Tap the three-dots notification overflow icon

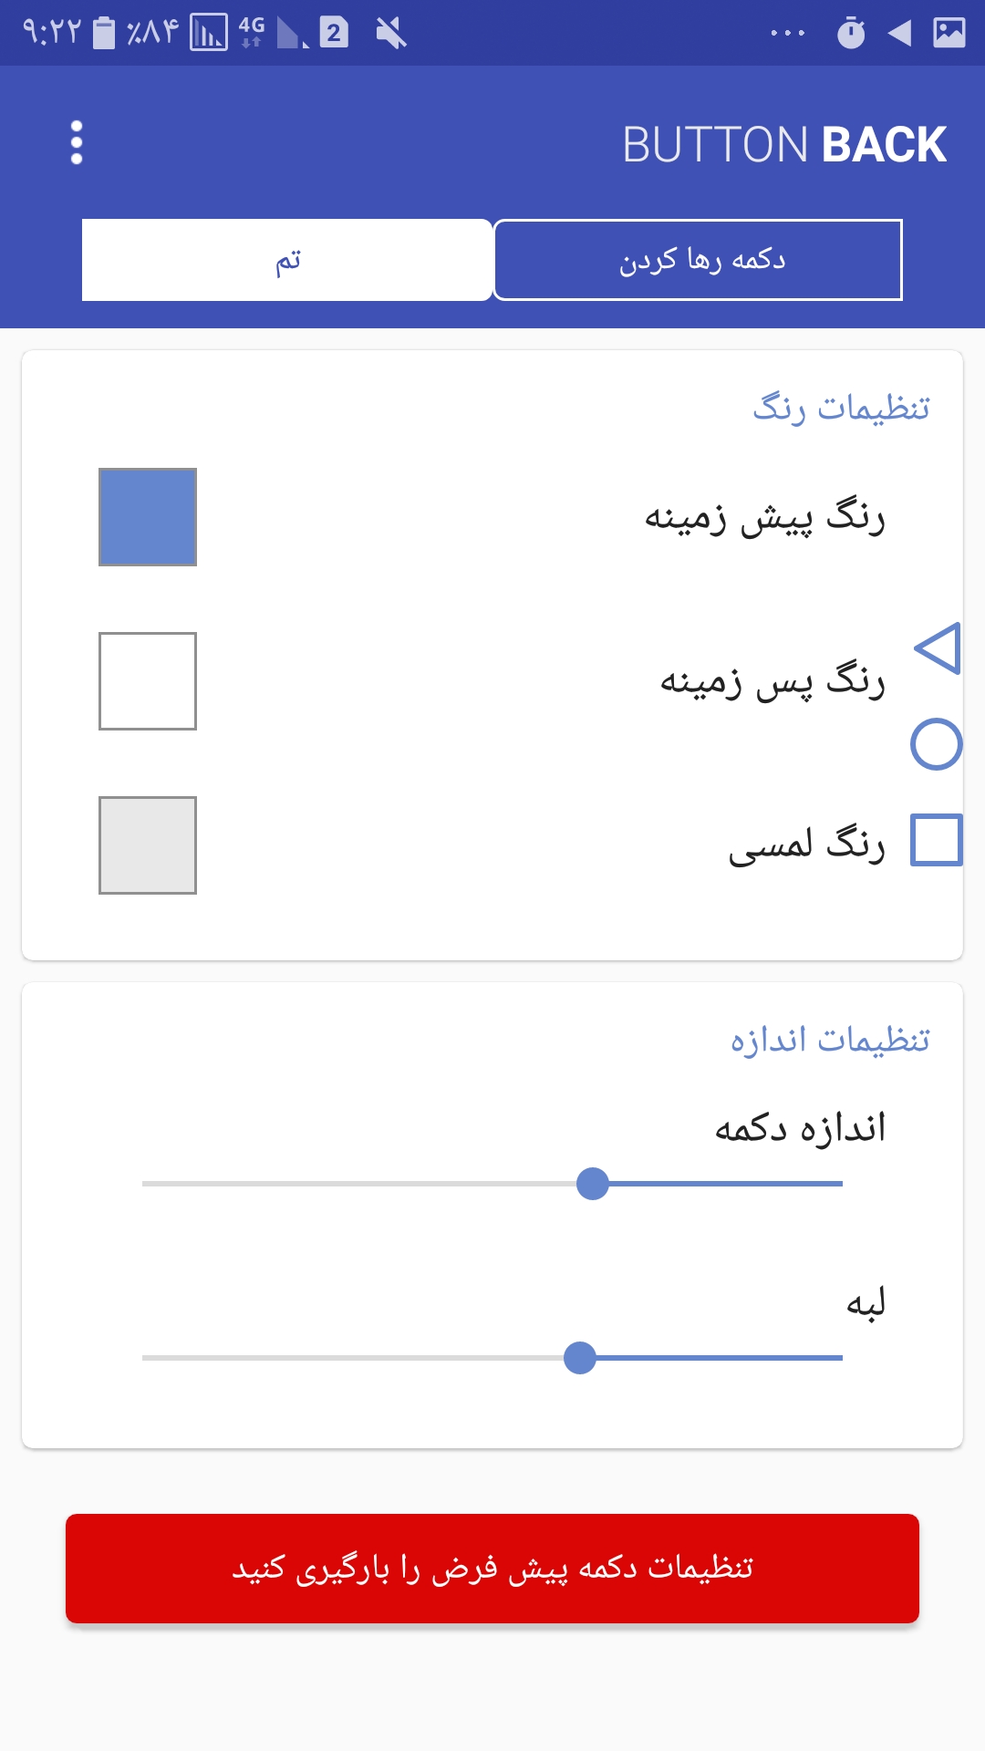pos(788,34)
